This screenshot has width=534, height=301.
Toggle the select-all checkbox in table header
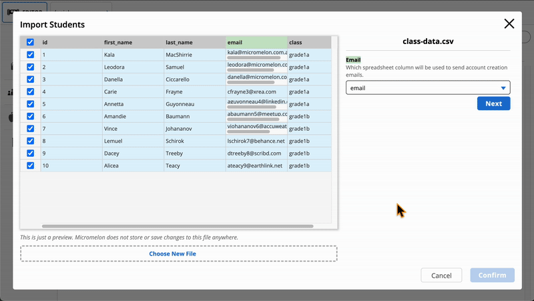tap(30, 42)
